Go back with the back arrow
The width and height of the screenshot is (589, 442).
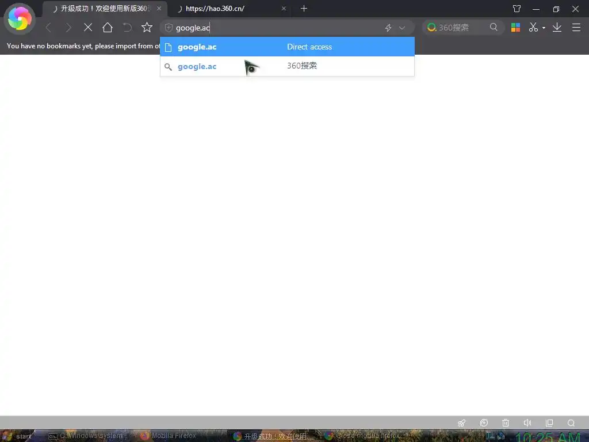[48, 28]
